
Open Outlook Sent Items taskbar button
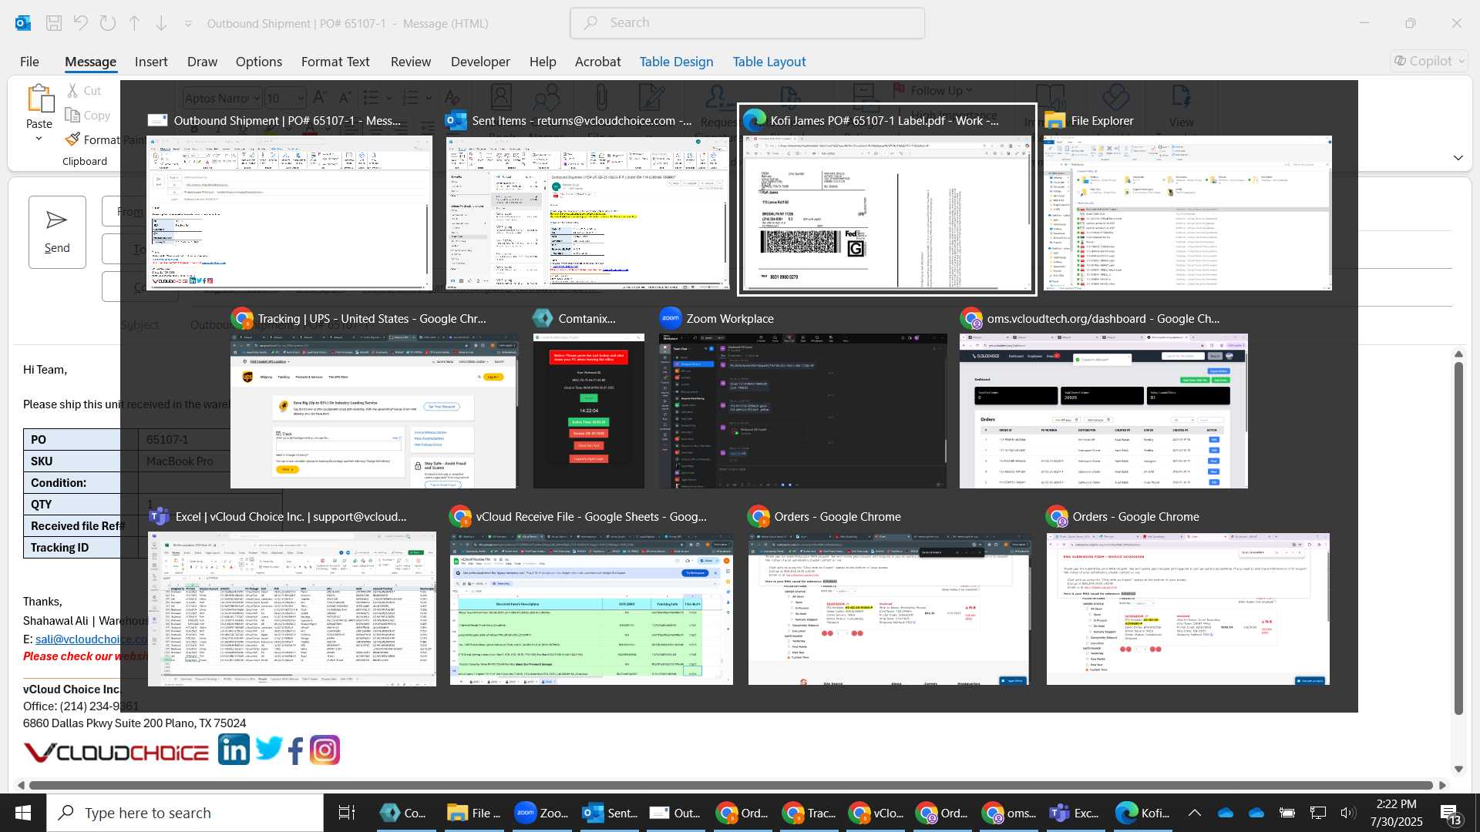point(610,813)
